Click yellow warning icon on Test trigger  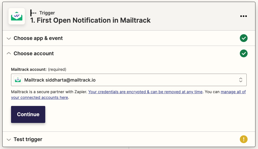point(244,139)
